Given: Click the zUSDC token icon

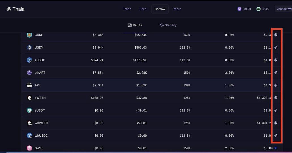Looking at the screenshot, I should [x=29, y=60].
